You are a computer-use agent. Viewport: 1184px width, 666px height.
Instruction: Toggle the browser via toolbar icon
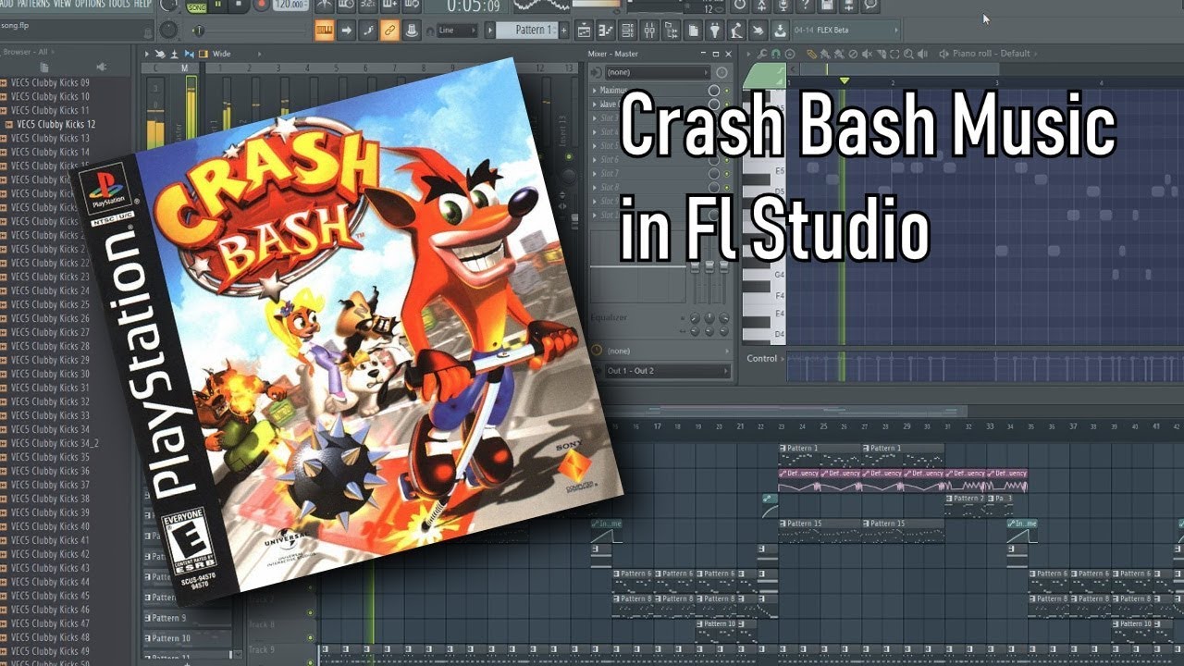coord(671,31)
